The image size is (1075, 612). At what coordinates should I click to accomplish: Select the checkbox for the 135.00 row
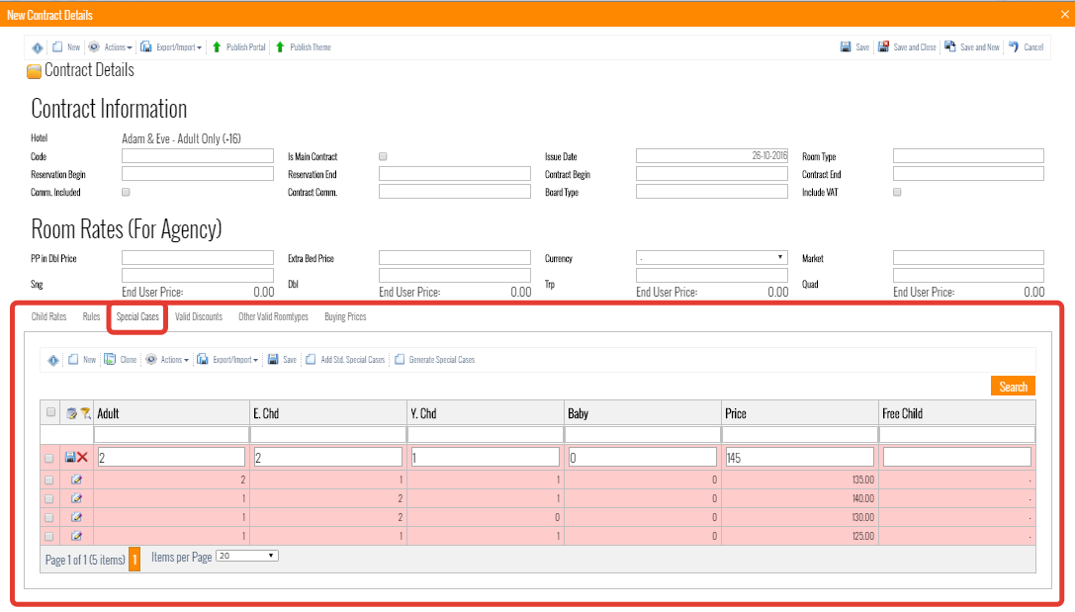(49, 481)
